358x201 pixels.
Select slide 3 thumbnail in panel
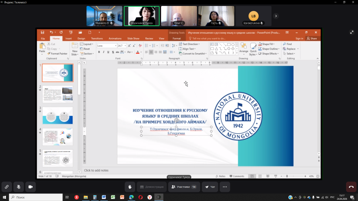58,116
